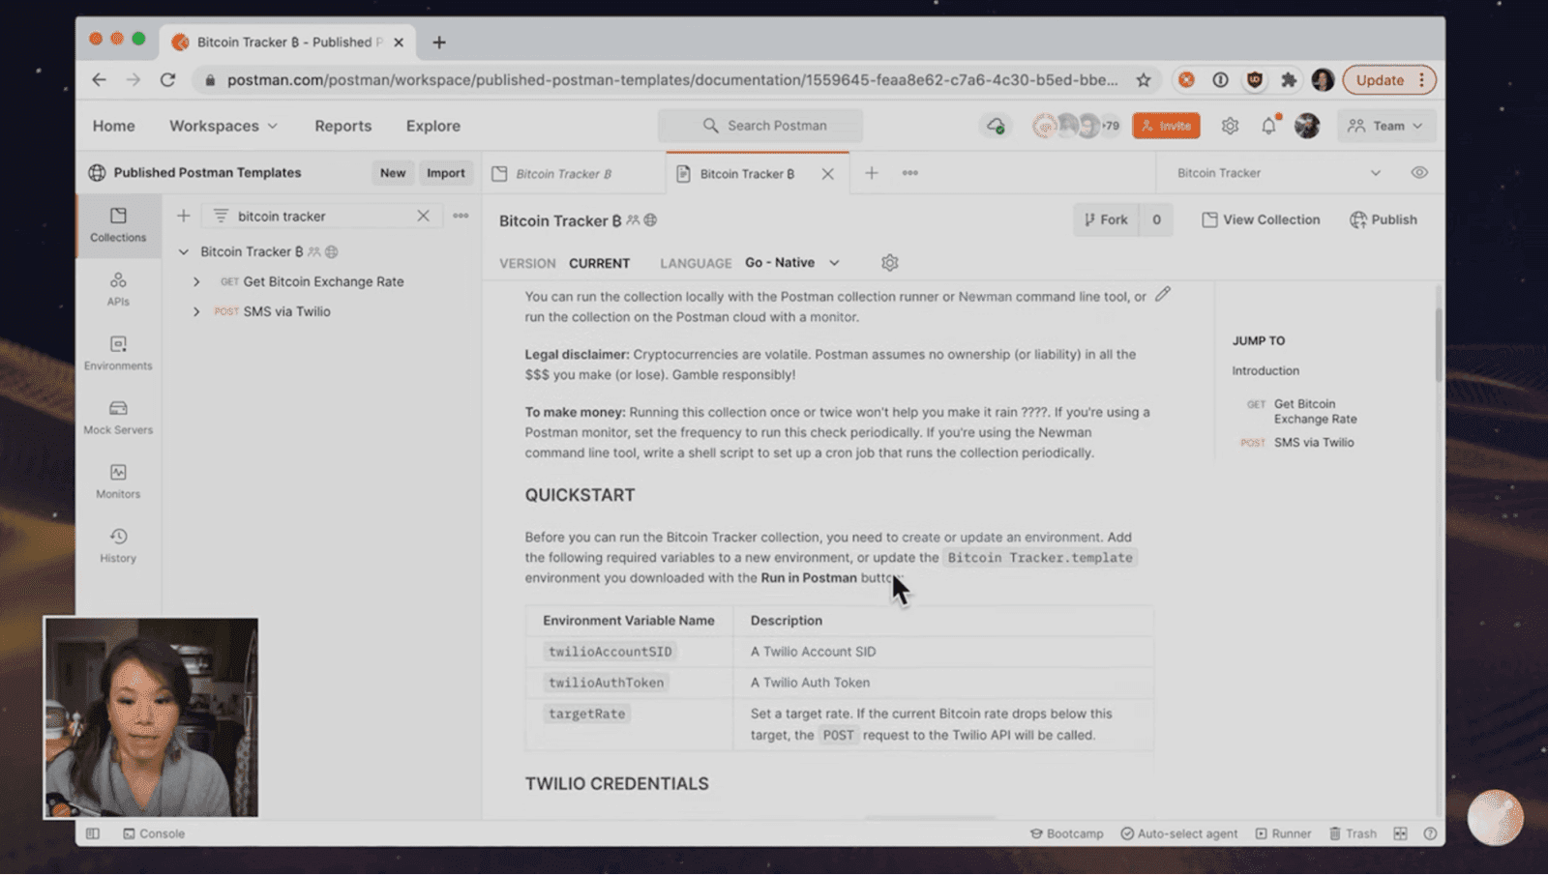The width and height of the screenshot is (1548, 875).
Task: Open the APIs sidebar panel
Action: (x=118, y=288)
